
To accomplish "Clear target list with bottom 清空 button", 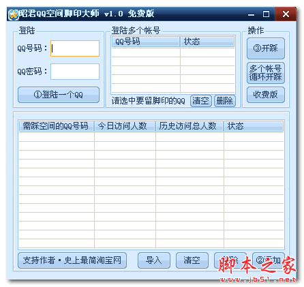I will pyautogui.click(x=192, y=260).
